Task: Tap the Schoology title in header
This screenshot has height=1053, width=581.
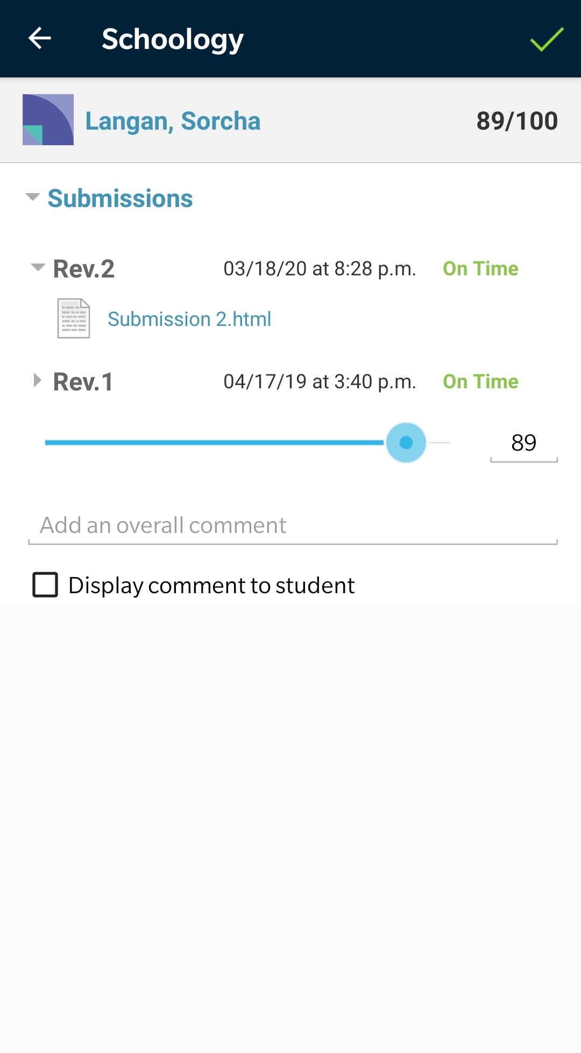Action: pyautogui.click(x=173, y=39)
